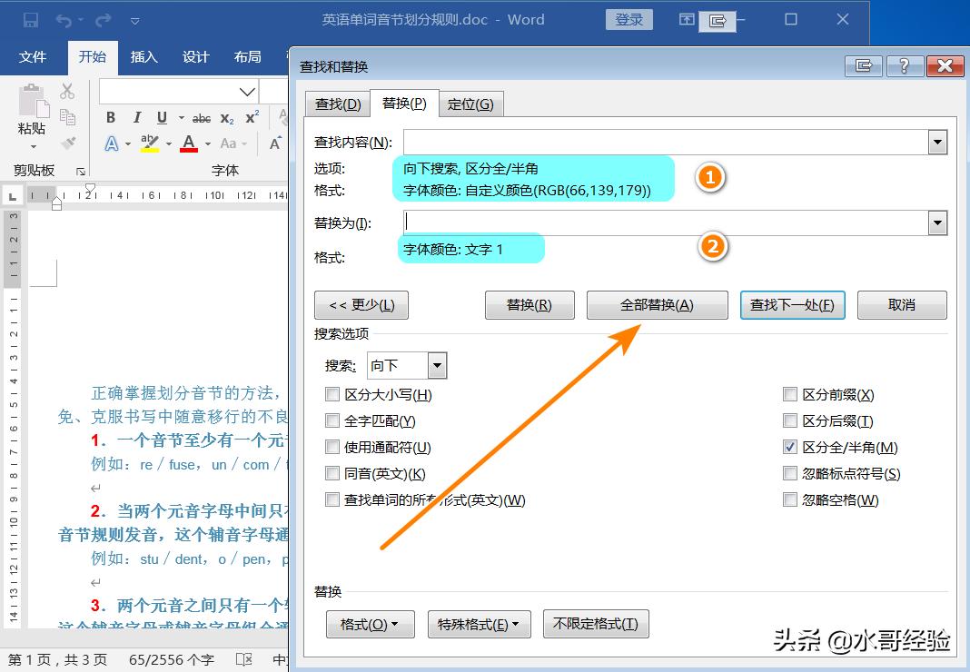Open the 特殊格式 dropdown menu
The height and width of the screenshot is (672, 970).
(479, 624)
